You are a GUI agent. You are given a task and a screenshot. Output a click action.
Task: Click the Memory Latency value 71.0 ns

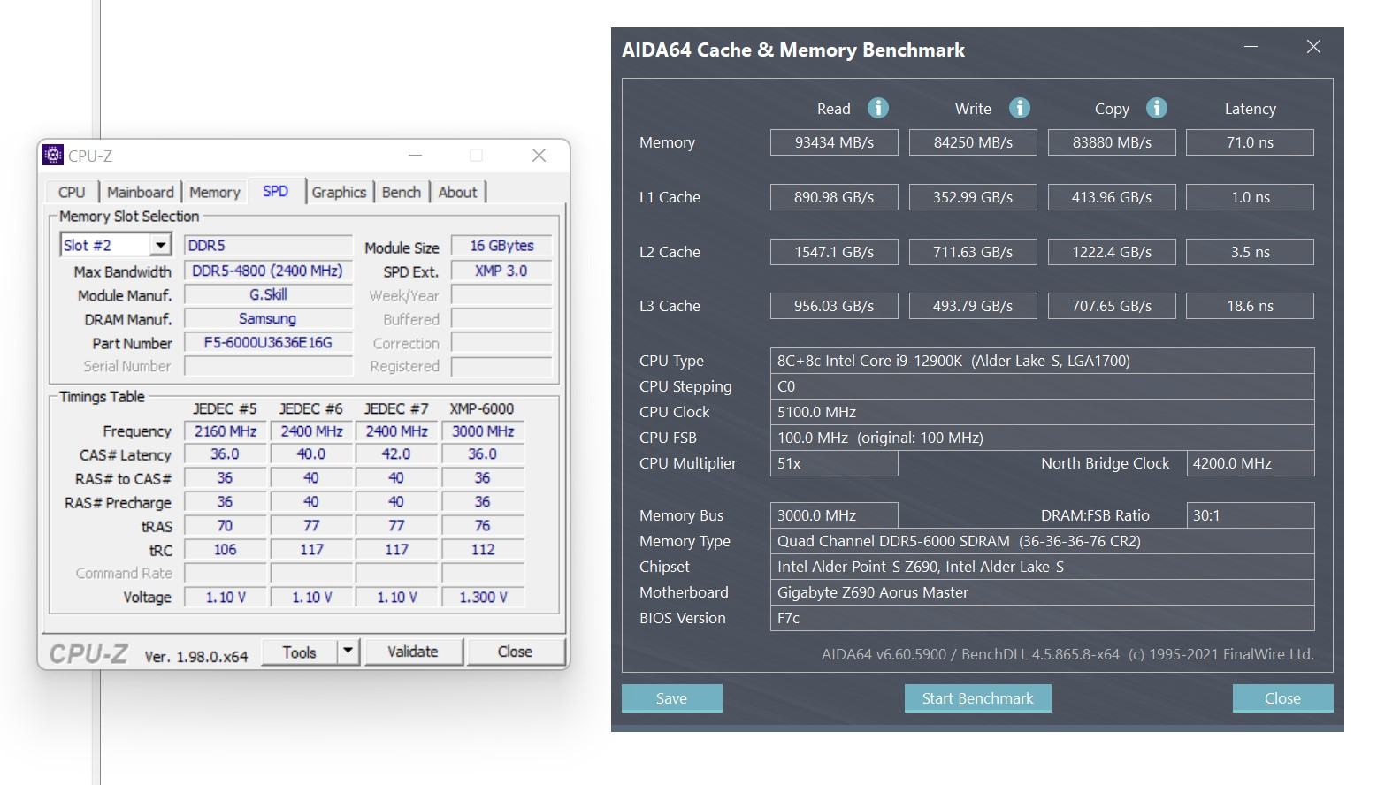click(1250, 142)
